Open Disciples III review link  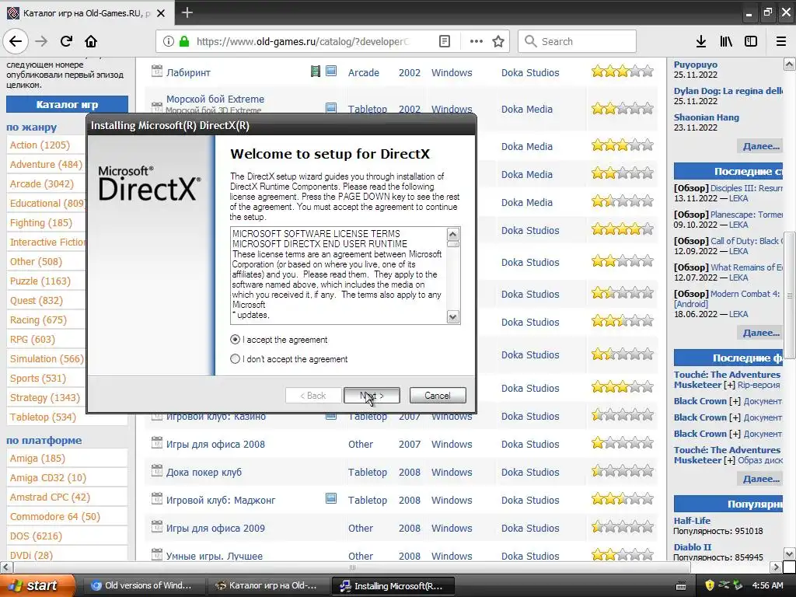tap(746, 188)
